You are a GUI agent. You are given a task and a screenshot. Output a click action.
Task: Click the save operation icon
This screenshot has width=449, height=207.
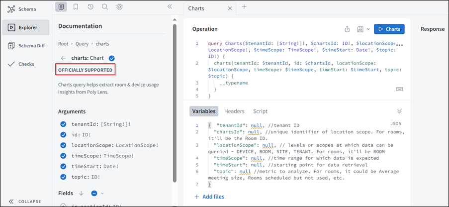360,29
